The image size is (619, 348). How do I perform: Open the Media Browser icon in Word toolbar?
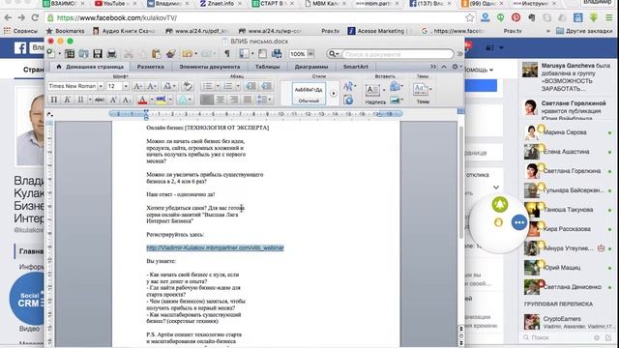[x=277, y=54]
